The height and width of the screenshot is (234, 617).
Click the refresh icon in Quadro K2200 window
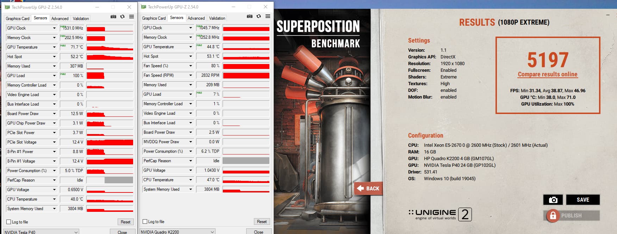(259, 17)
